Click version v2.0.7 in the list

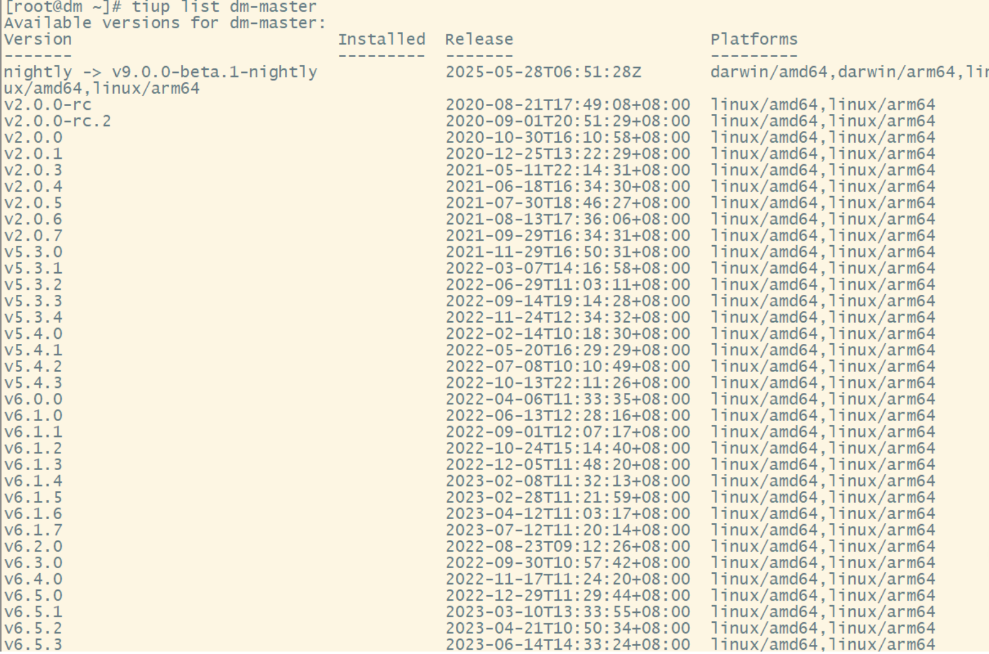[x=33, y=235]
